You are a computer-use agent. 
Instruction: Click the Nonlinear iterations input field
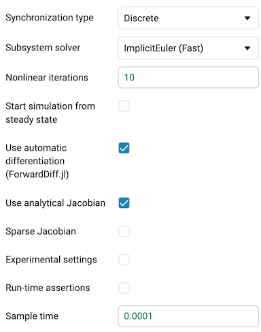click(x=188, y=78)
